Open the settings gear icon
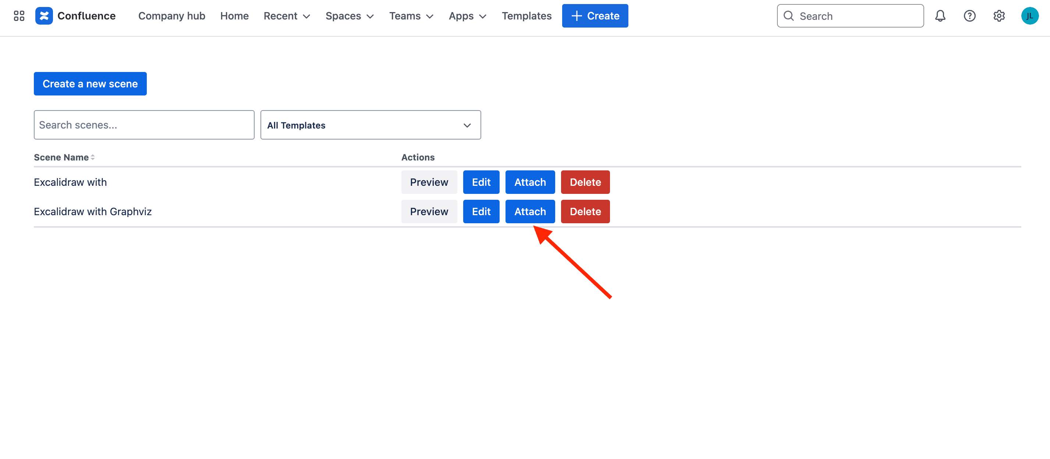The image size is (1050, 459). click(998, 16)
